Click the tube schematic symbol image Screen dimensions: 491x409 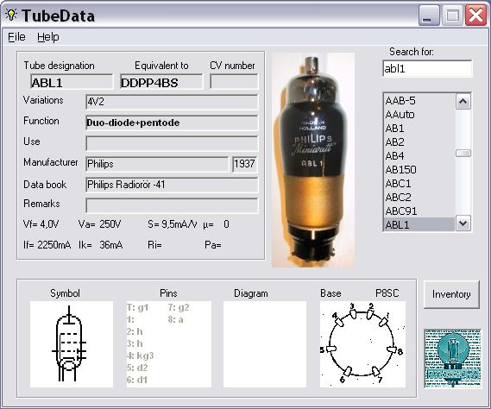[72, 344]
